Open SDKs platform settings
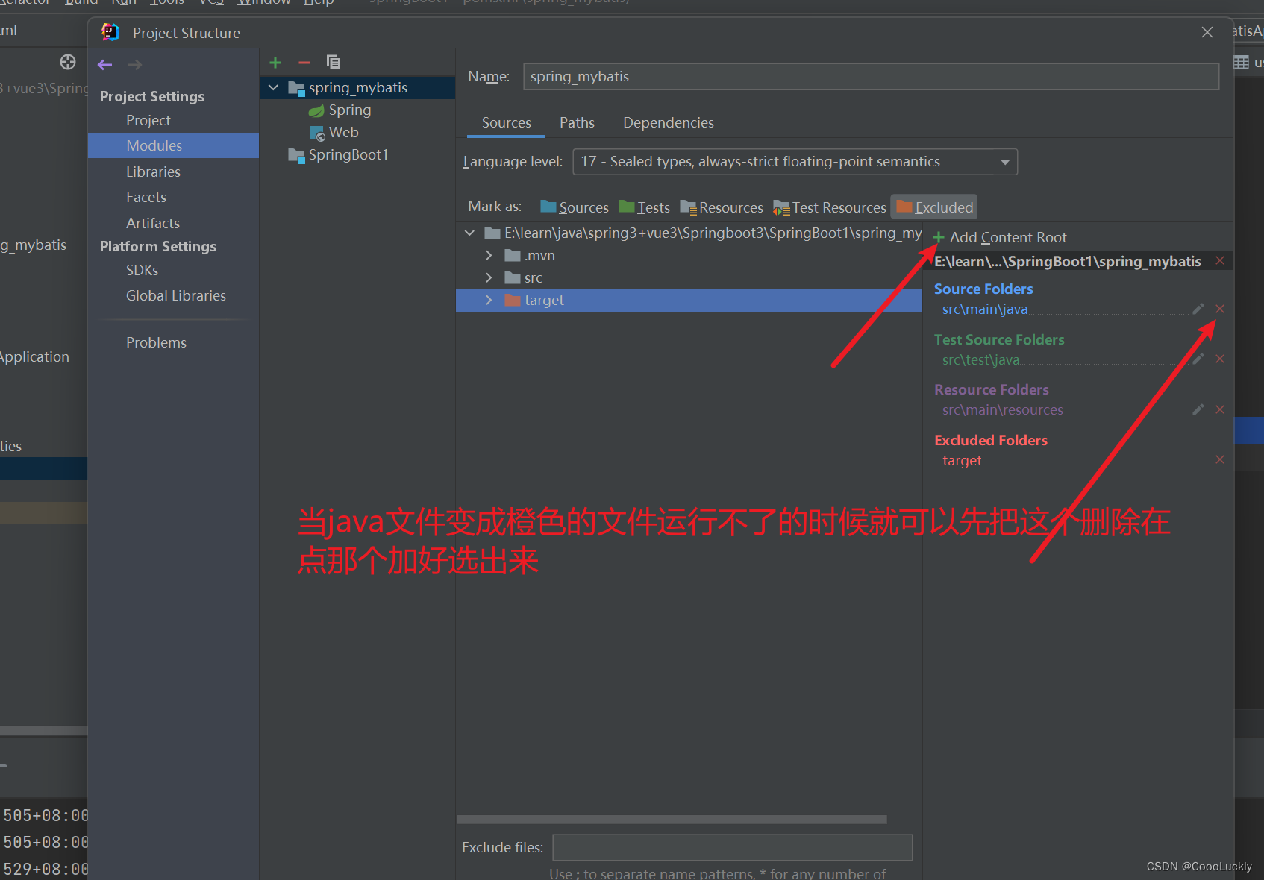Viewport: 1264px width, 880px height. pos(142,270)
